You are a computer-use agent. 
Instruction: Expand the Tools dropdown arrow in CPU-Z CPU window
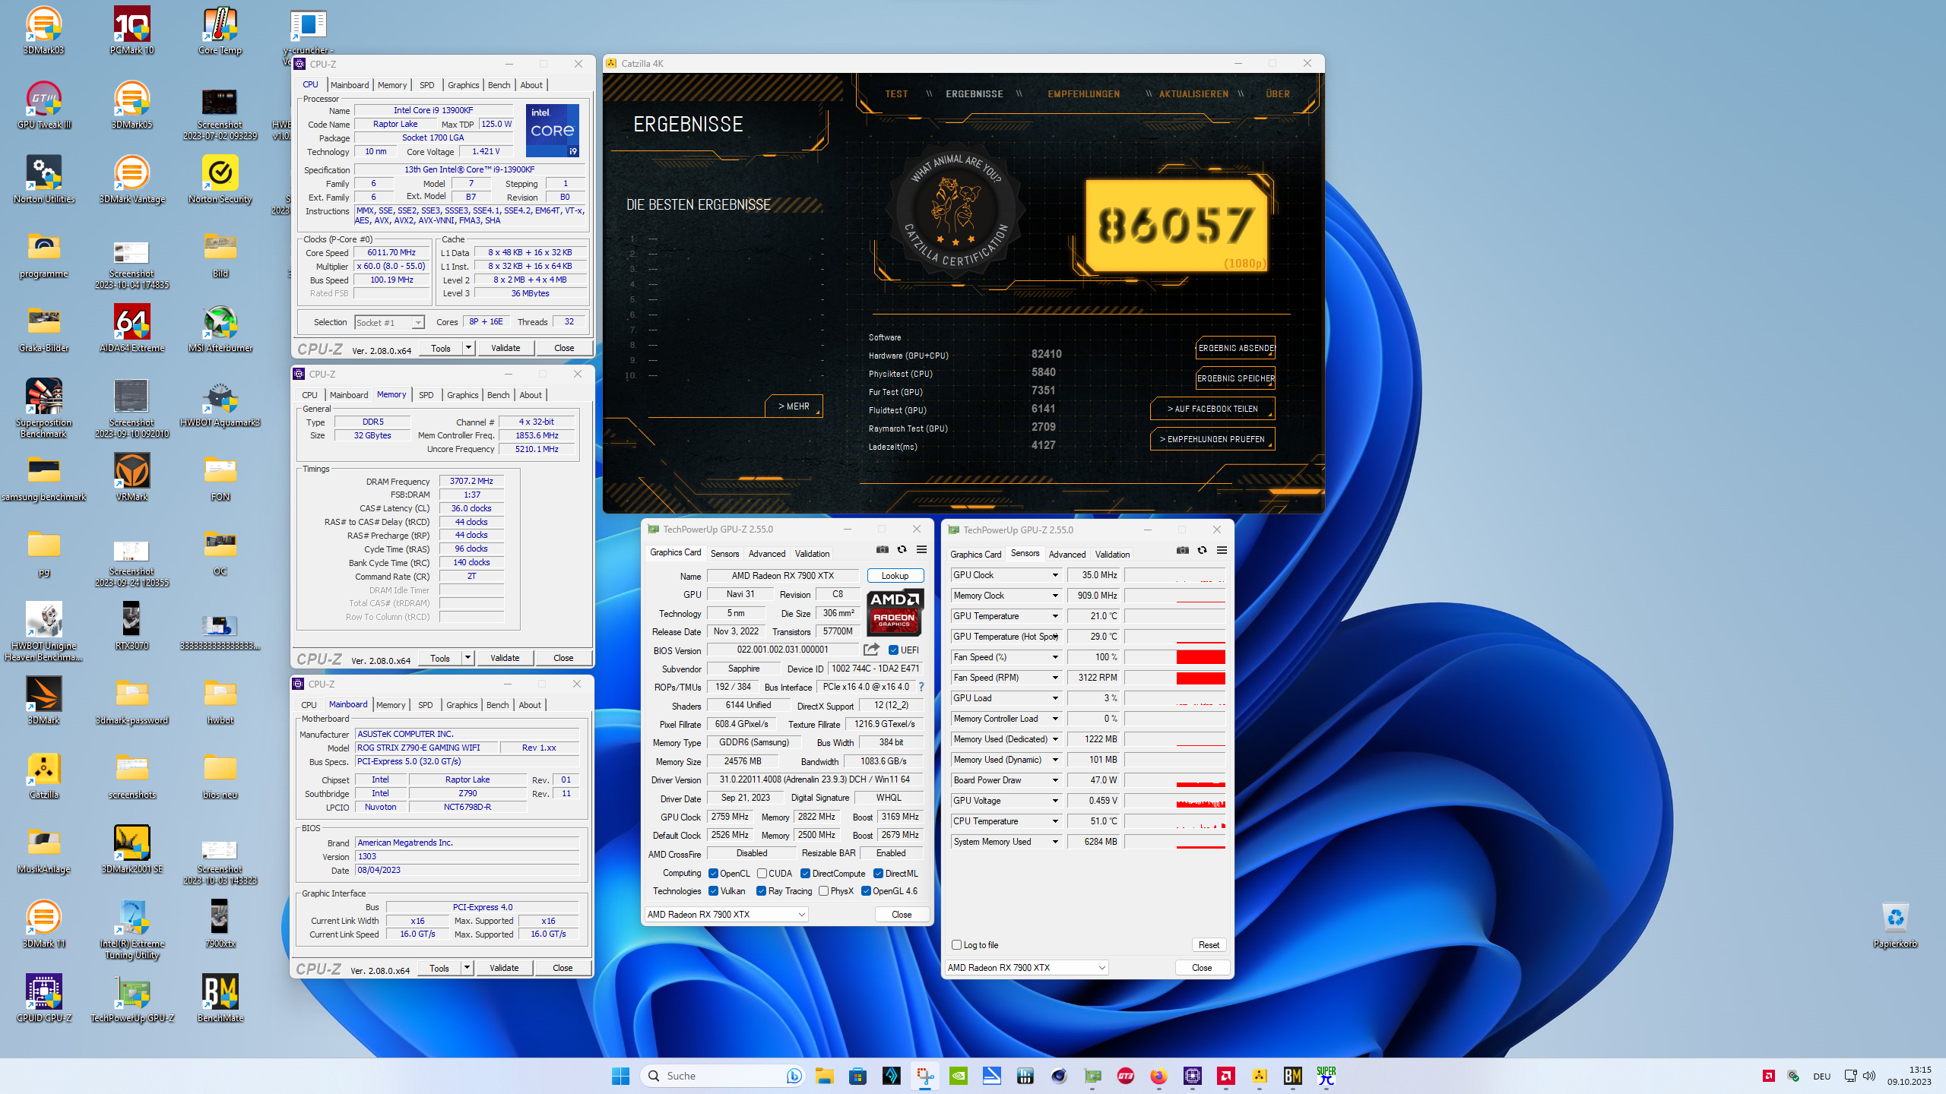pos(468,348)
